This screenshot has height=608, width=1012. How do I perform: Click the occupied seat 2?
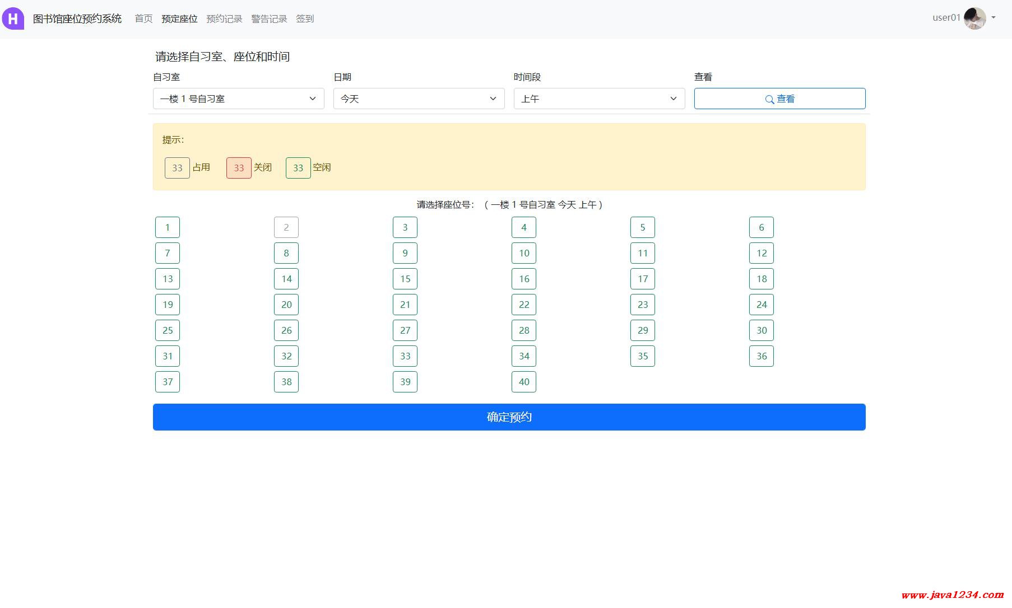point(286,227)
